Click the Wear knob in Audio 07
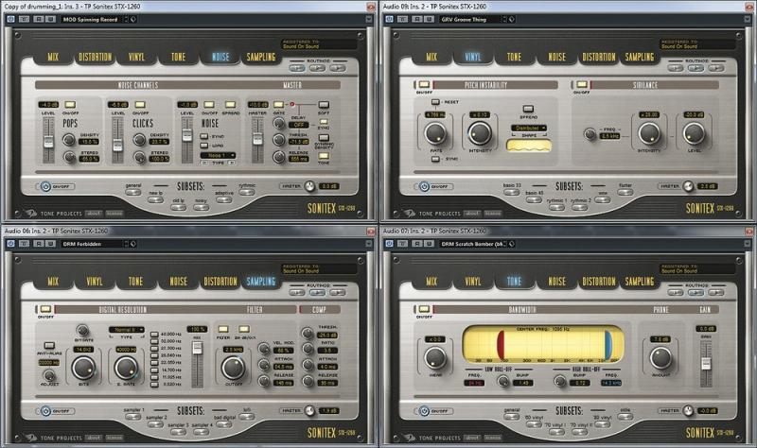The height and width of the screenshot is (448, 757). (x=435, y=358)
